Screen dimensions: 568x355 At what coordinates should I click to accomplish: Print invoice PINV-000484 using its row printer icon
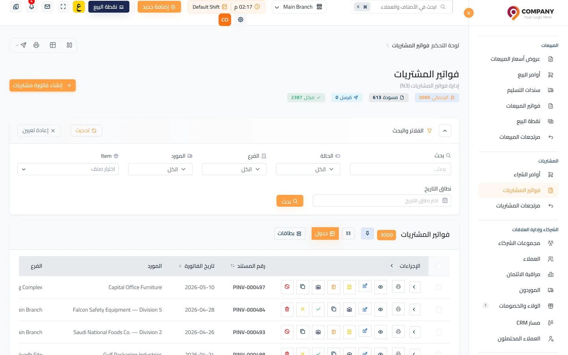point(398,310)
